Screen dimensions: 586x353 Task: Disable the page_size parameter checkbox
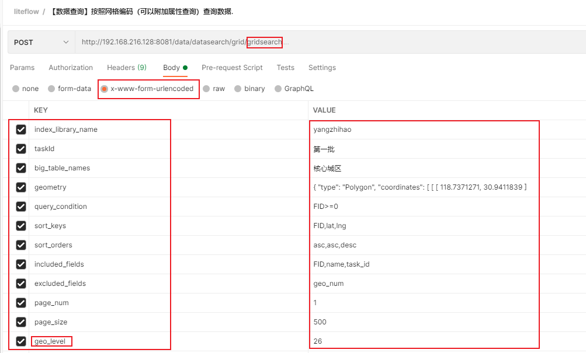(21, 322)
